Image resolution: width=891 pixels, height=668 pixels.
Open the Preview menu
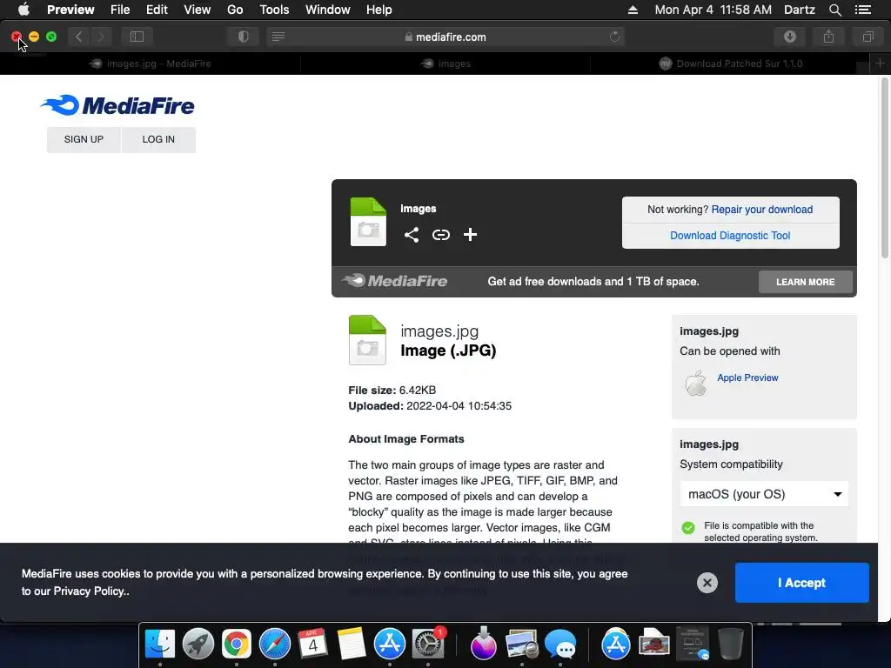(70, 10)
